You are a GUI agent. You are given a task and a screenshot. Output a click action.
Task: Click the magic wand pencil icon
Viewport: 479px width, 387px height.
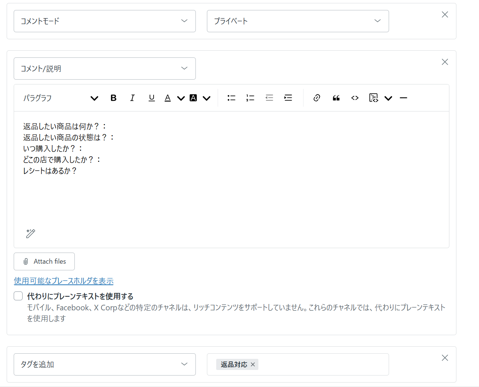(31, 233)
